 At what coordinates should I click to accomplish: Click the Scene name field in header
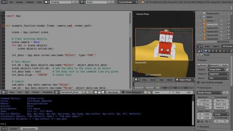point(96,2)
